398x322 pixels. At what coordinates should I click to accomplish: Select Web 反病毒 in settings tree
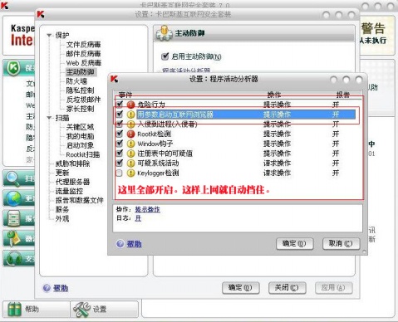point(84,63)
